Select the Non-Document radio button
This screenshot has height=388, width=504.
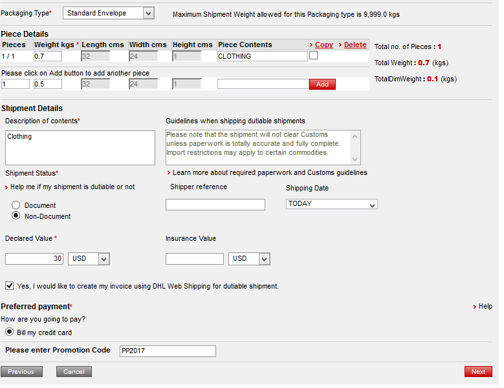pyautogui.click(x=16, y=216)
